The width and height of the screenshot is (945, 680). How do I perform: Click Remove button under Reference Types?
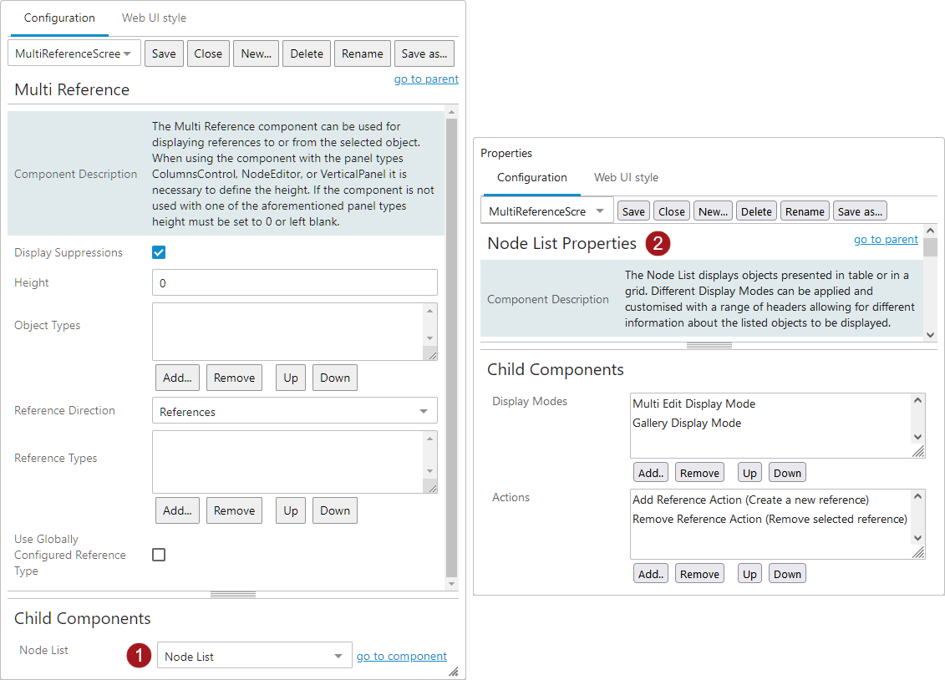pyautogui.click(x=234, y=510)
